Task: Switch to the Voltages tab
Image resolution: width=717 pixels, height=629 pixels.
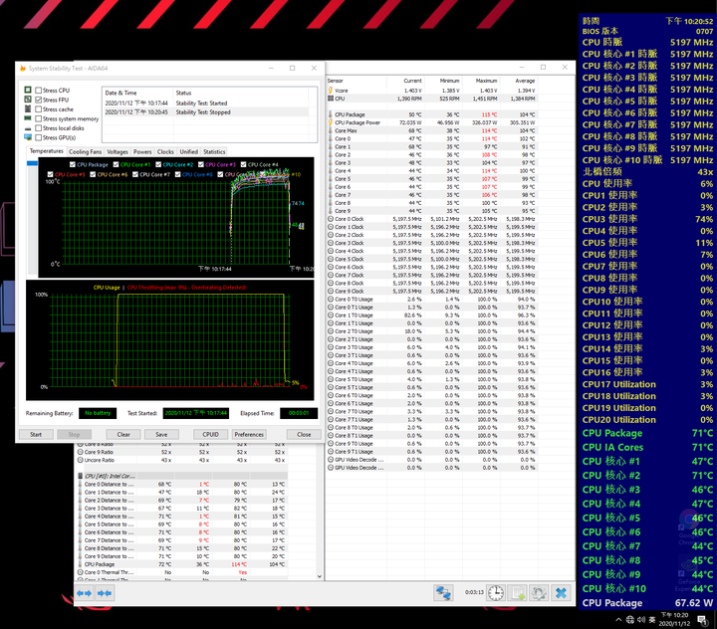Action: (118, 151)
